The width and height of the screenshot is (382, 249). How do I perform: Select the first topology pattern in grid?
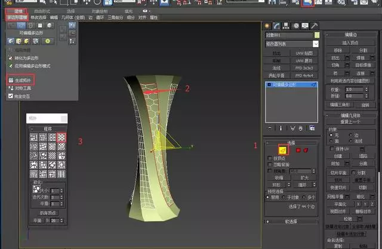[x=34, y=137]
